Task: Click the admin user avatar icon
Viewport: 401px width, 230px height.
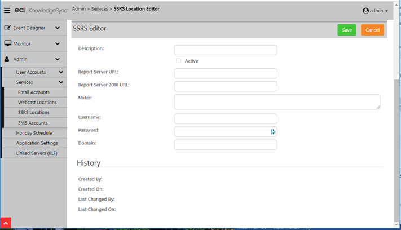Action: (x=365, y=11)
